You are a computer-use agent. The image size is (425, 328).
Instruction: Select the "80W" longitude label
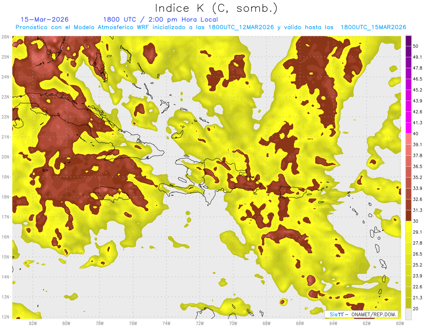point(66,323)
